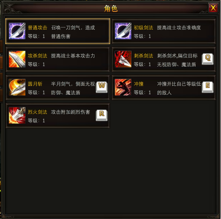This screenshot has width=221, height=219.
Task: Click the E hotkey for 冲撞
Action: 207,87
